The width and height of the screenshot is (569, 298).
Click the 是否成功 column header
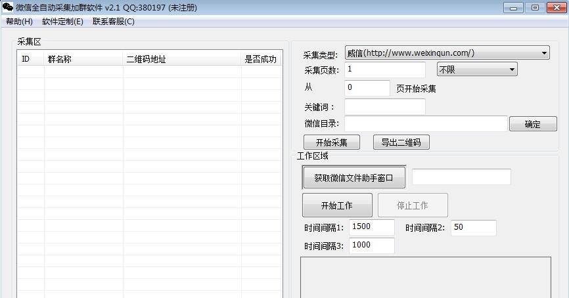coord(262,59)
